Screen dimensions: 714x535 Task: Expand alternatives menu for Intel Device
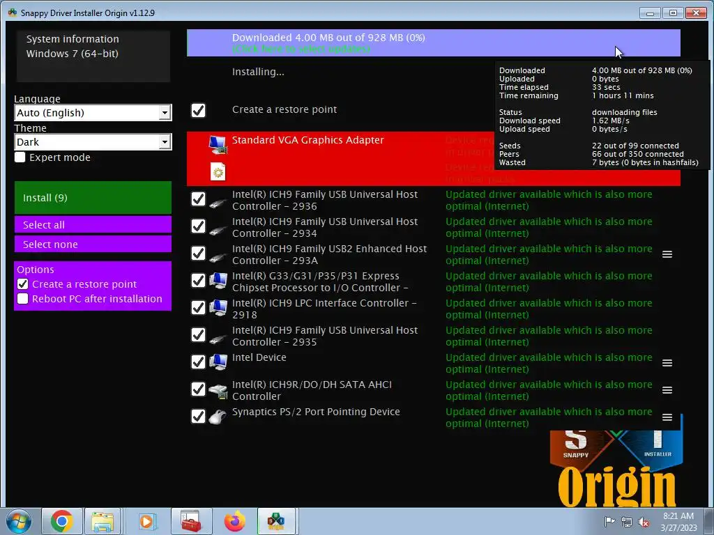click(x=667, y=363)
